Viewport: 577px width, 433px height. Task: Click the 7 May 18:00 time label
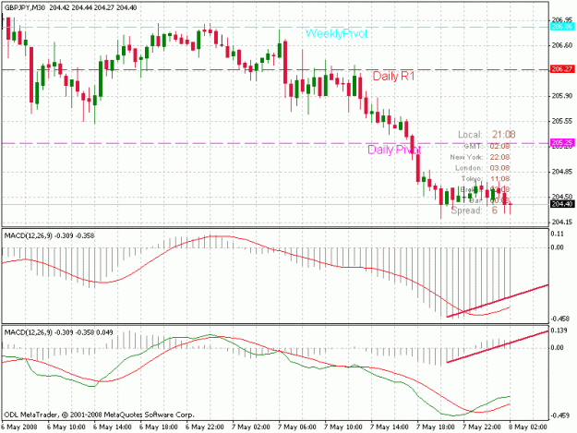(436, 427)
